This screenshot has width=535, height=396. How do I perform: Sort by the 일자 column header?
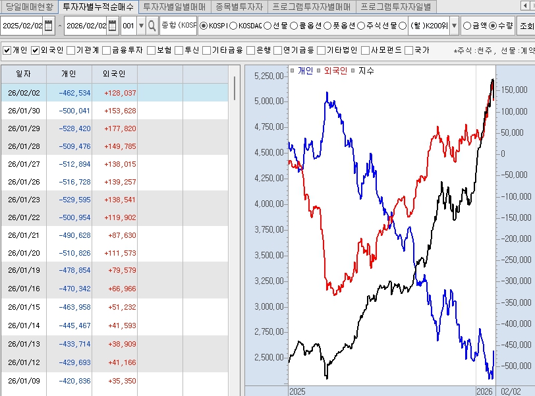point(23,74)
